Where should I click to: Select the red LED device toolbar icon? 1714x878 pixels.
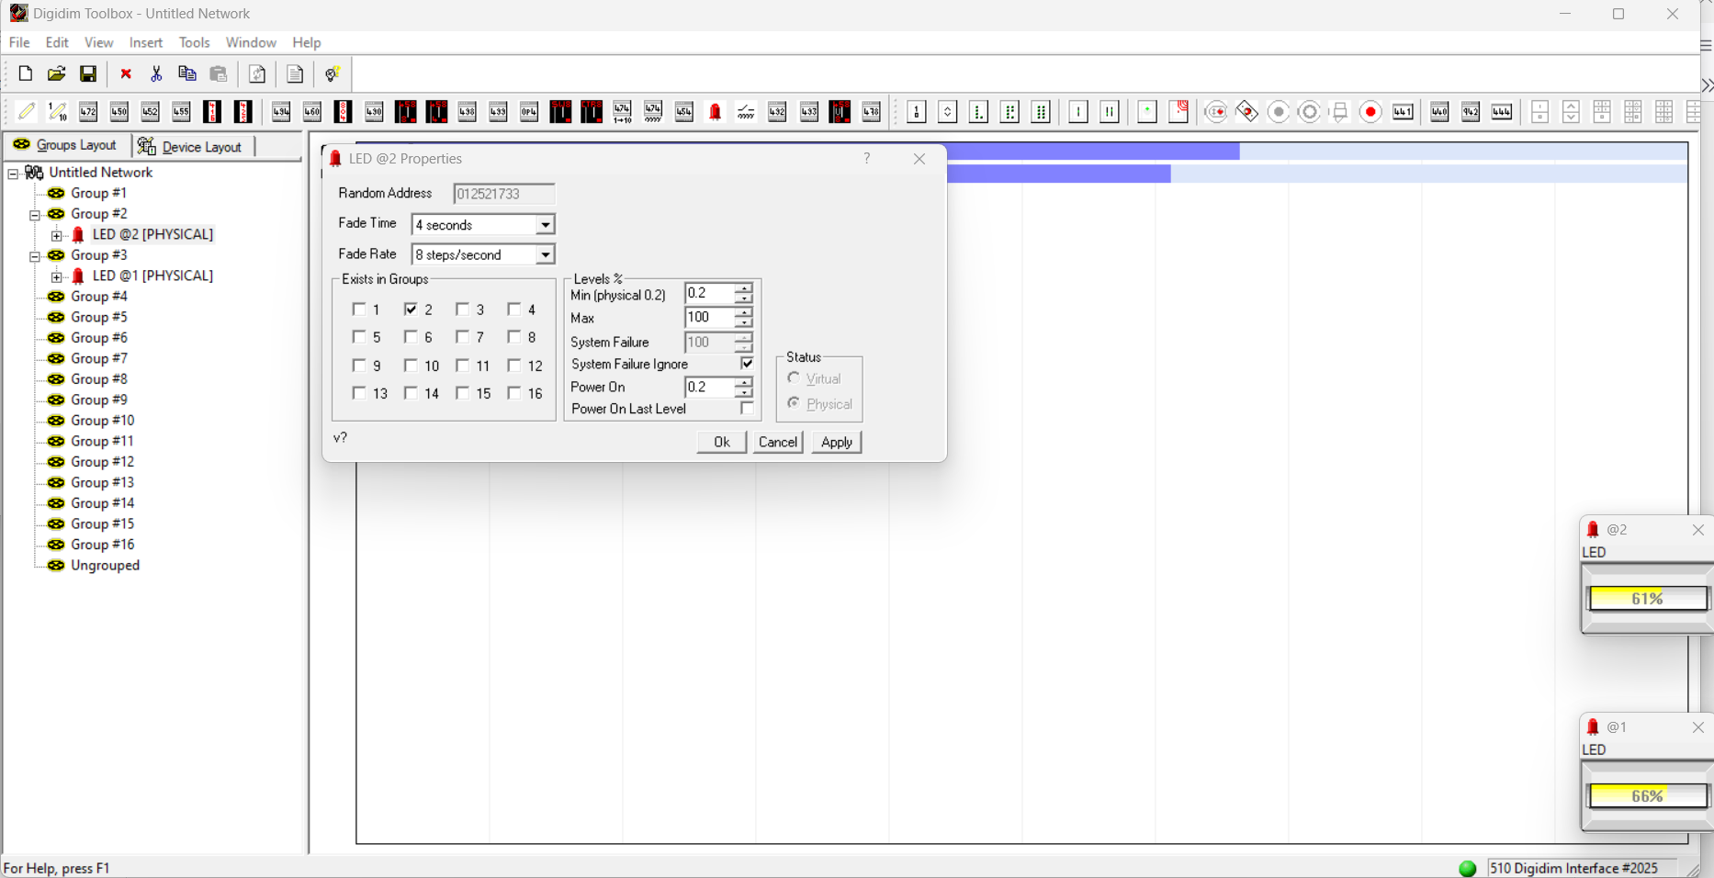click(x=715, y=112)
